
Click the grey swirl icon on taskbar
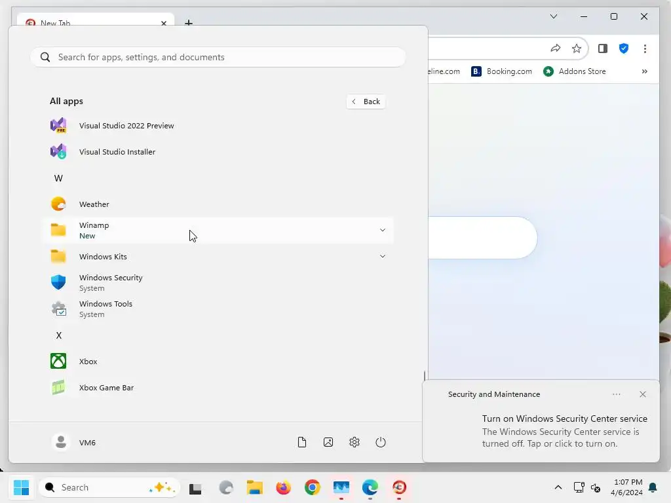click(x=226, y=487)
